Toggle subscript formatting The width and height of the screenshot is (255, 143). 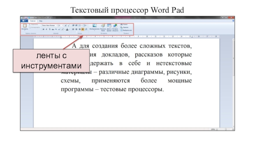pyautogui.click(x=56, y=29)
